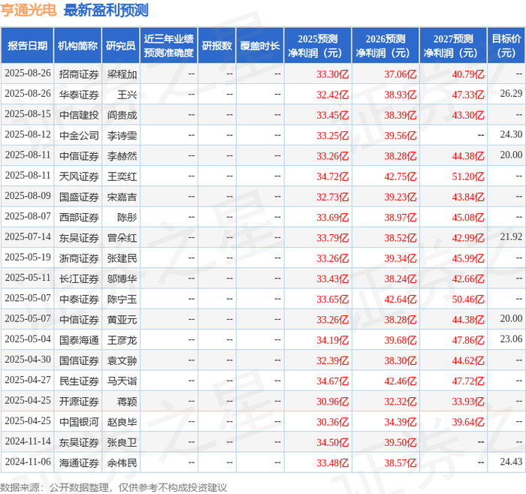The height and width of the screenshot is (494, 526).
Task: Select analyst 黄亚元
Action: (x=122, y=319)
